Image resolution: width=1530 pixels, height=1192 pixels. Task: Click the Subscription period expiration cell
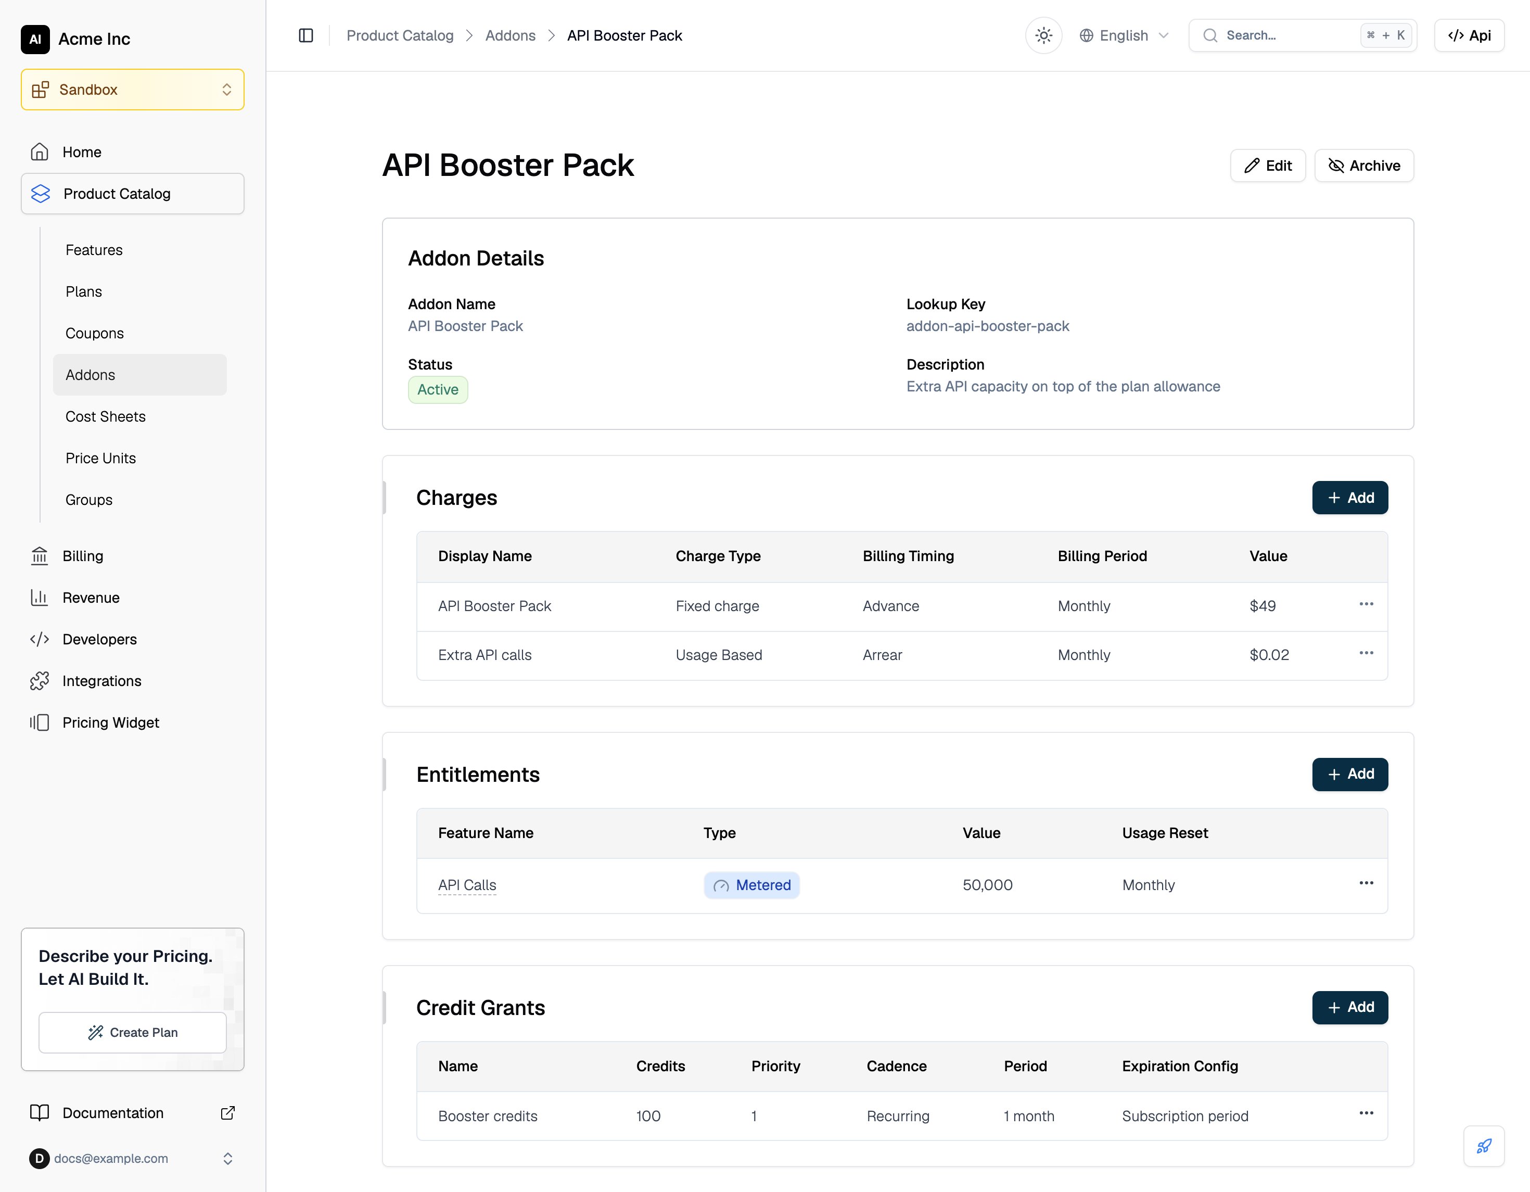1185,1117
